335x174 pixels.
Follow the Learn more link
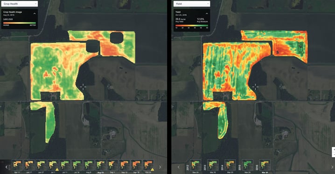(8, 19)
